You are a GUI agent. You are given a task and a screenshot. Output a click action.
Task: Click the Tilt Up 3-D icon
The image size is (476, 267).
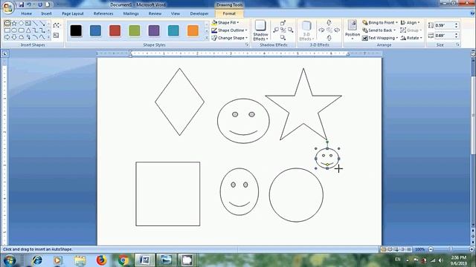[329, 23]
